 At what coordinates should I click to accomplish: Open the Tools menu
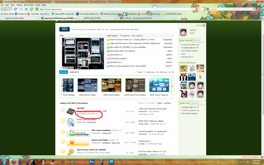38,5
